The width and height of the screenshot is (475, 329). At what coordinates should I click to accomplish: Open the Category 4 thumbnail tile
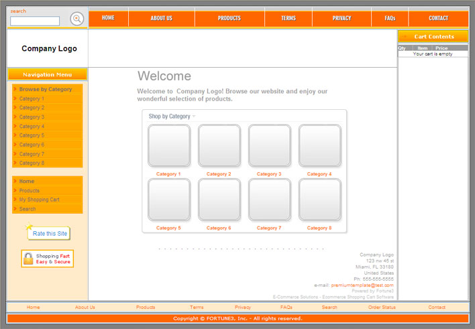tap(319, 145)
